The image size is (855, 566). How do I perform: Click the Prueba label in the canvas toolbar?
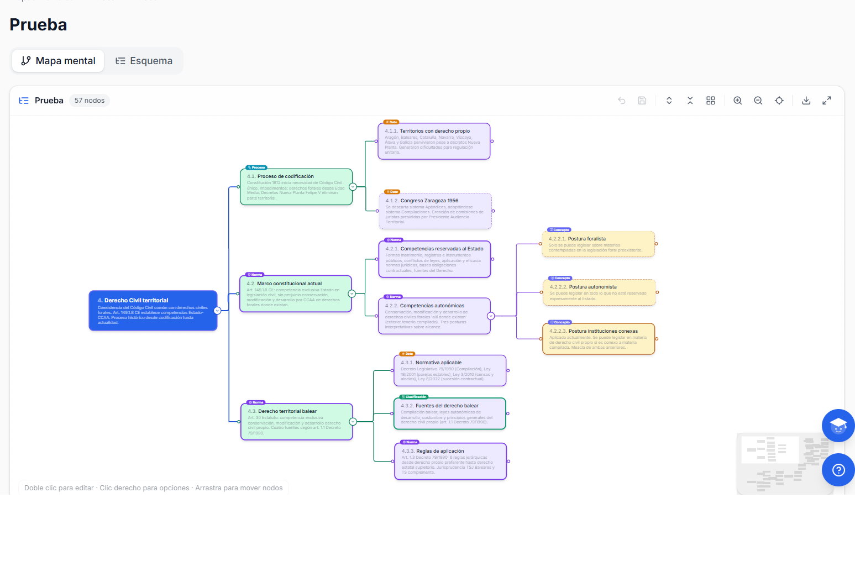tap(49, 100)
